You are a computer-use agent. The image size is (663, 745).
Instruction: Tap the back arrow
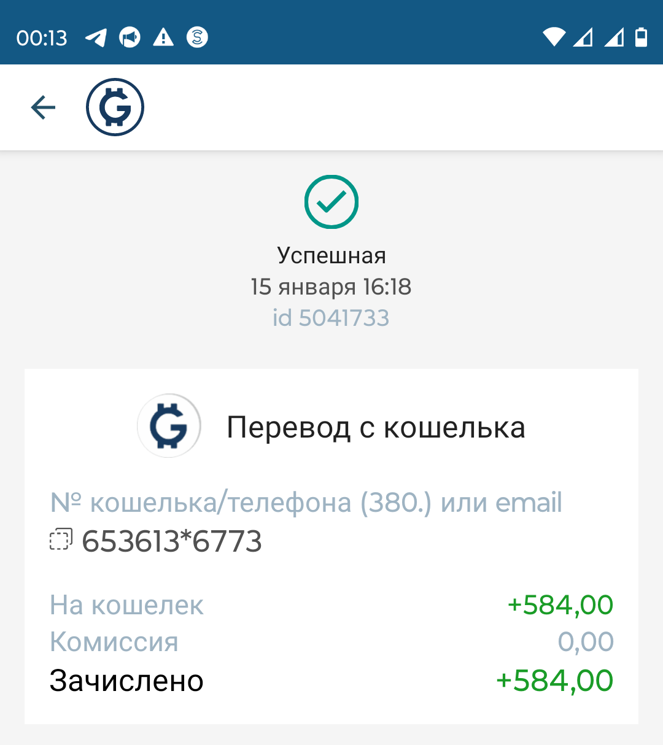43,108
